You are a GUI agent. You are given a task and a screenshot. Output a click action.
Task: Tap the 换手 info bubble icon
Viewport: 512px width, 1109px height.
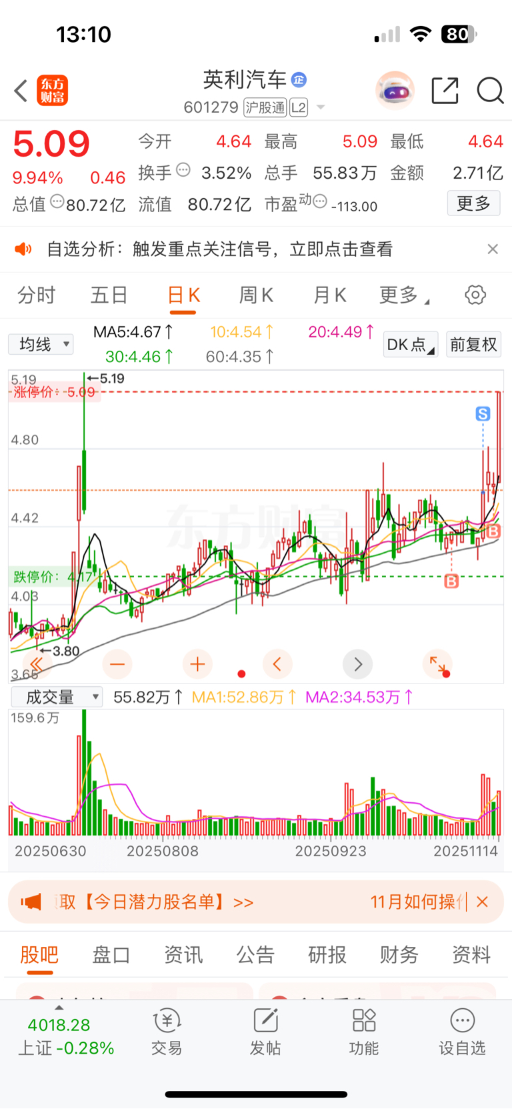coord(183,170)
